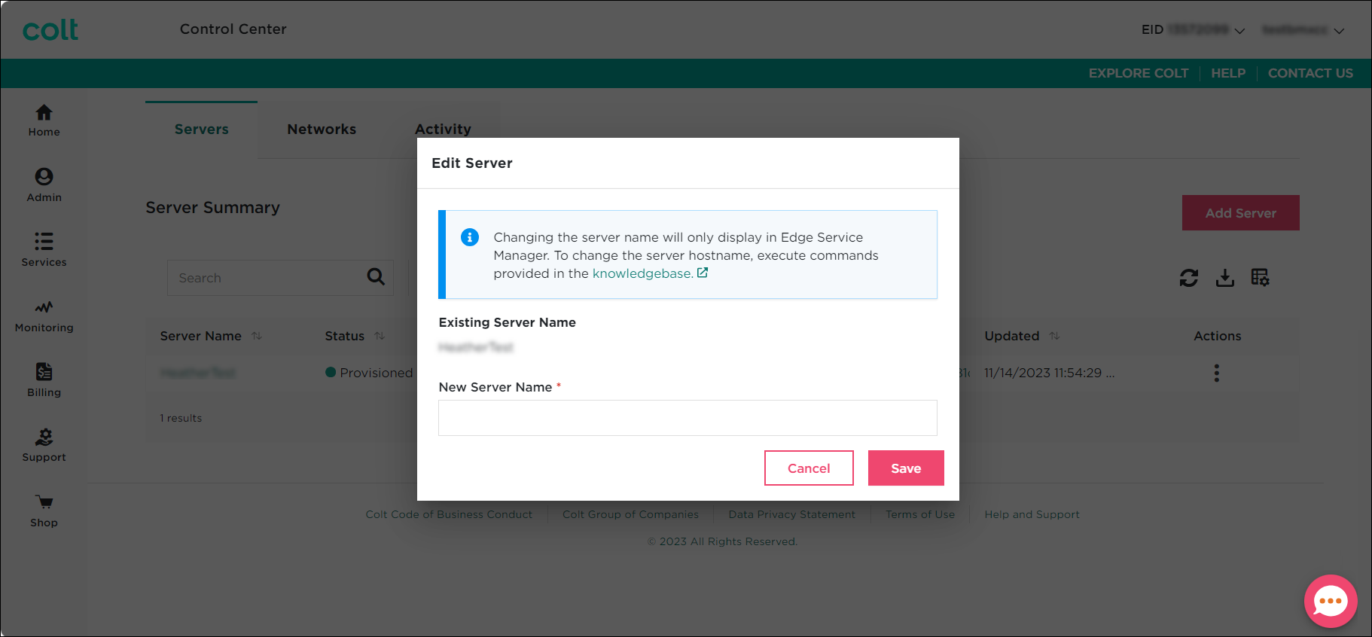Viewport: 1372px width, 637px height.
Task: Cancel the Edit Server dialog
Action: pyautogui.click(x=809, y=468)
